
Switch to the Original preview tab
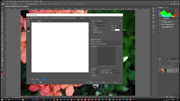pos(33,21)
